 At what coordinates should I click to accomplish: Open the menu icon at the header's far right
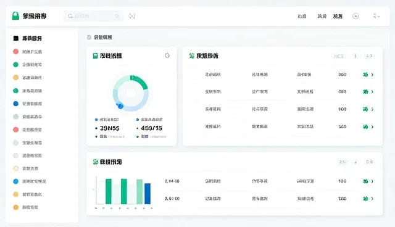coord(376,16)
